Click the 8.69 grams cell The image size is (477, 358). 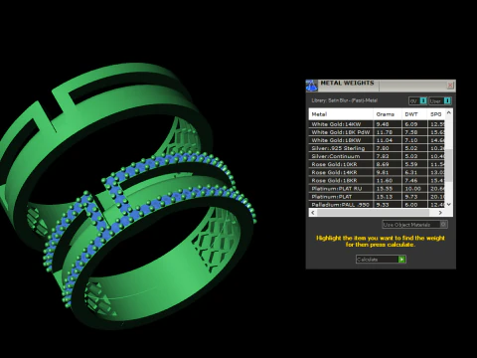click(x=388, y=164)
